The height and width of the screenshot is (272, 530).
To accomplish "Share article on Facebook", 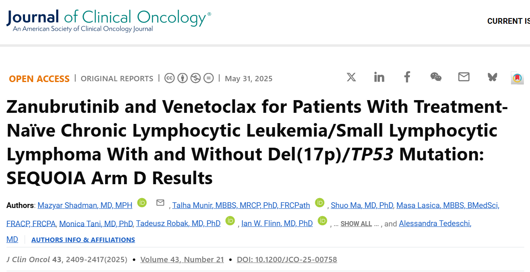I will [407, 77].
